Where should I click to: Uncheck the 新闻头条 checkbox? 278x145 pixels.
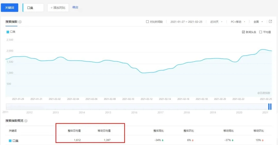click(x=243, y=32)
